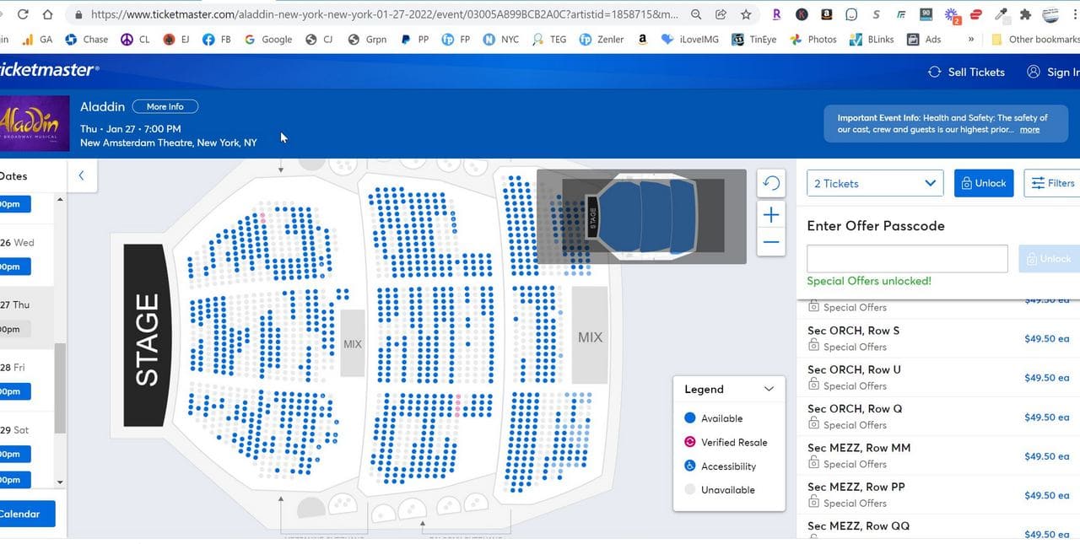This screenshot has width=1080, height=544.
Task: Read more of Important Event Info
Action: point(1029,130)
